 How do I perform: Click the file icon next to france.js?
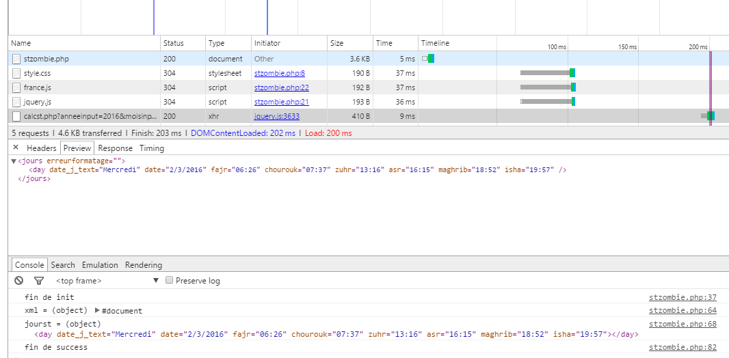(x=16, y=87)
